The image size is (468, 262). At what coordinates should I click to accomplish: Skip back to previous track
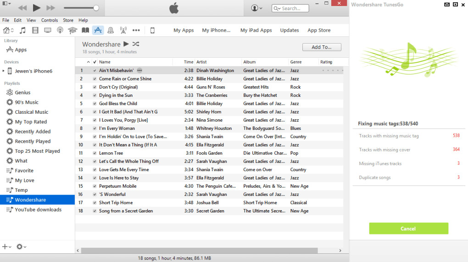coord(22,8)
